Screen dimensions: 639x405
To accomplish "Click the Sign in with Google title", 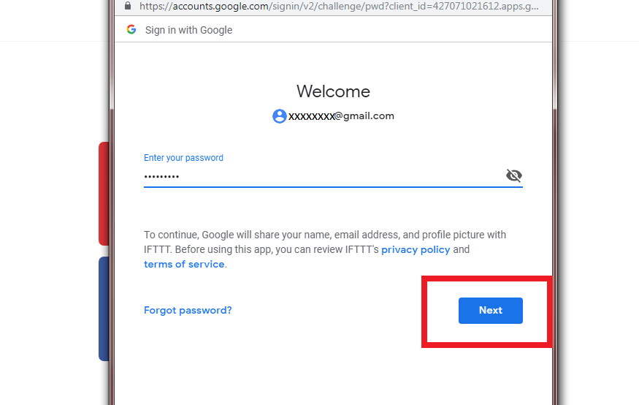I will coord(188,30).
